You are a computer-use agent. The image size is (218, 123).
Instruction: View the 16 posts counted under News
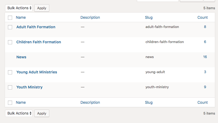(205, 57)
